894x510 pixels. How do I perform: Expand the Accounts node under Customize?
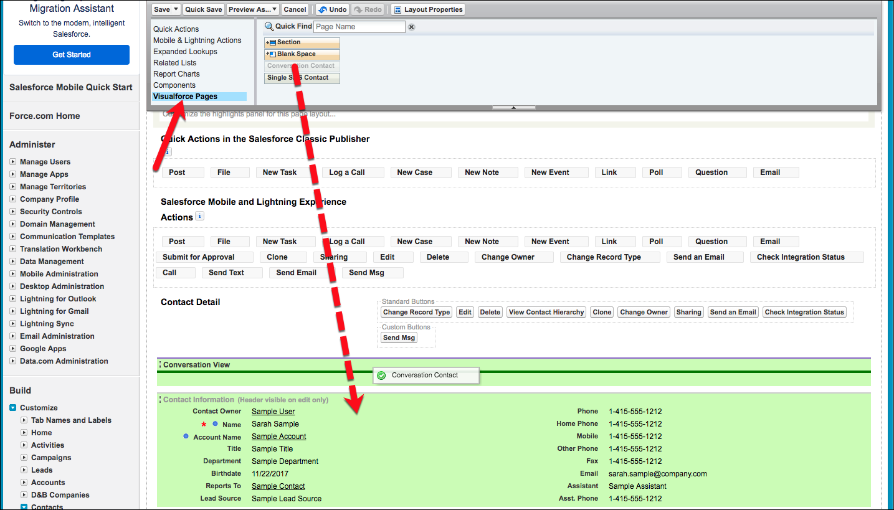[24, 483]
